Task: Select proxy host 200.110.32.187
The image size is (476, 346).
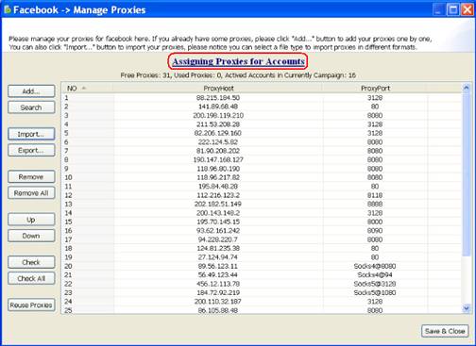Action: (x=218, y=302)
